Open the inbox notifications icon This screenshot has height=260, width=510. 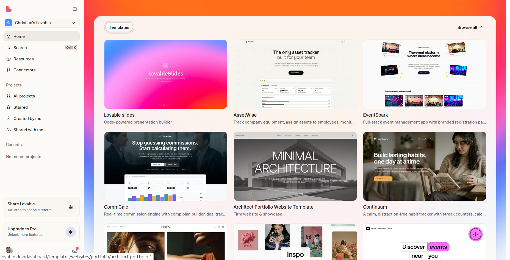click(x=75, y=250)
